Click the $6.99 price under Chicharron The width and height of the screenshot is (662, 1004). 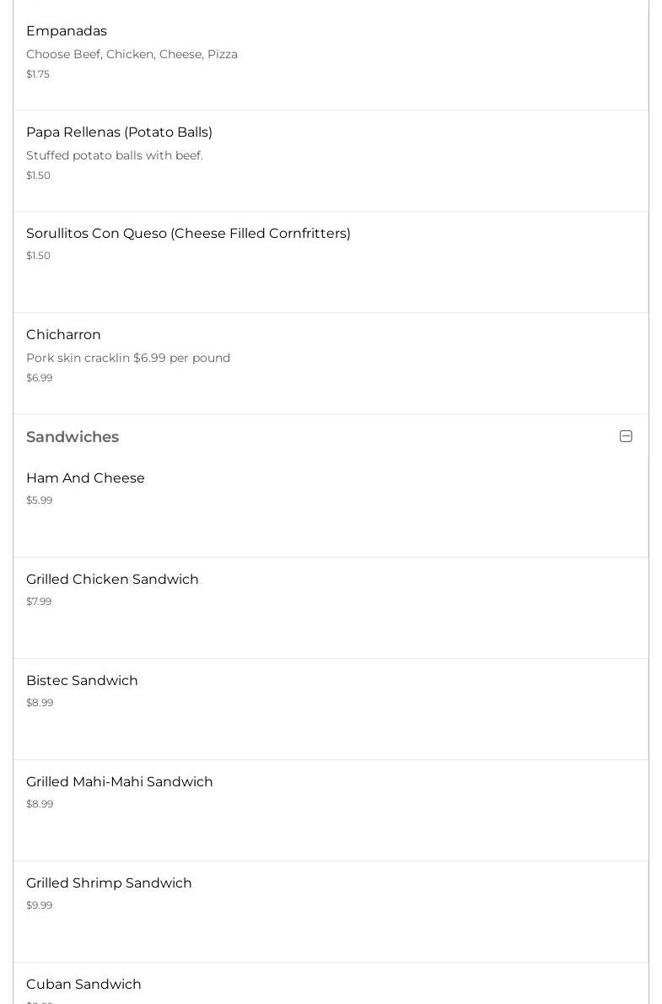point(40,378)
